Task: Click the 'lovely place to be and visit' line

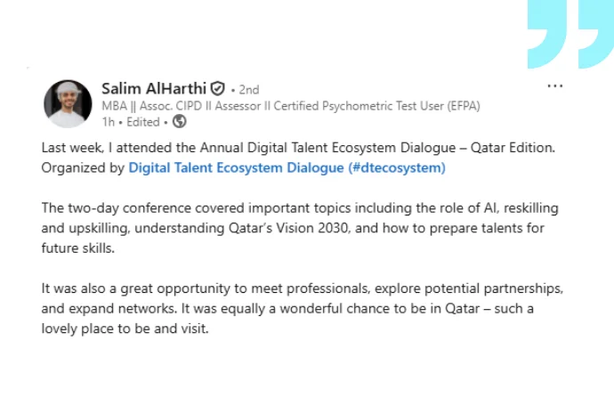Action: [x=125, y=327]
